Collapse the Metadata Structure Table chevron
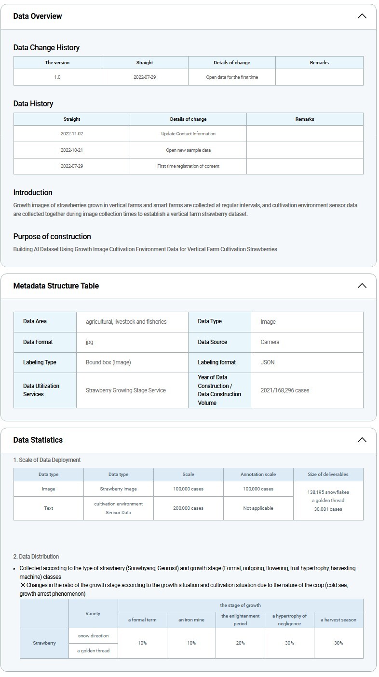 click(x=362, y=286)
